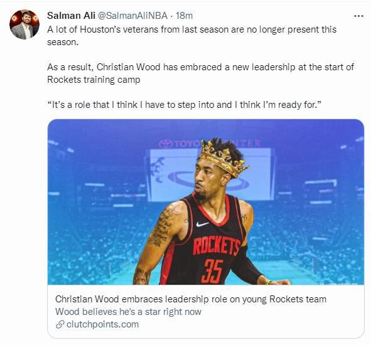Viewport: 371px width, 345px height.
Task: Select the tweet line about Houston's veterans
Action: point(191,36)
